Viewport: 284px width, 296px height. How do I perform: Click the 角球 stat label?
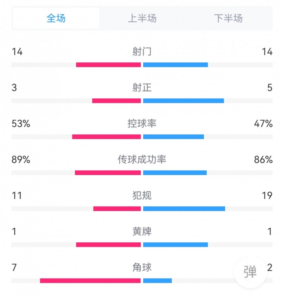pos(142,267)
